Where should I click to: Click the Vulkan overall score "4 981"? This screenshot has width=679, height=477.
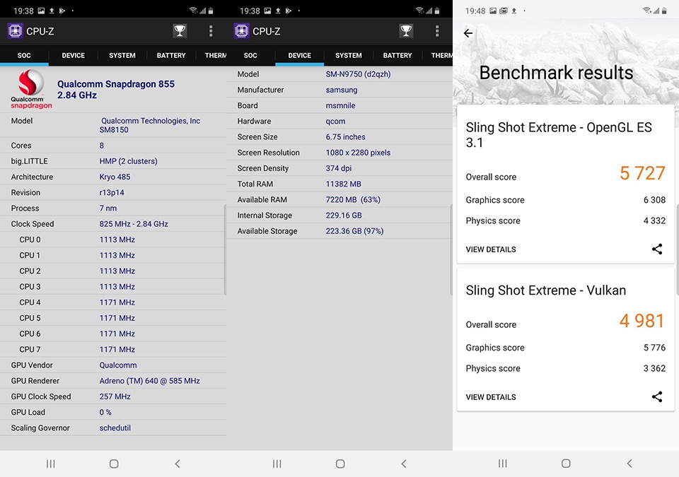coord(642,321)
